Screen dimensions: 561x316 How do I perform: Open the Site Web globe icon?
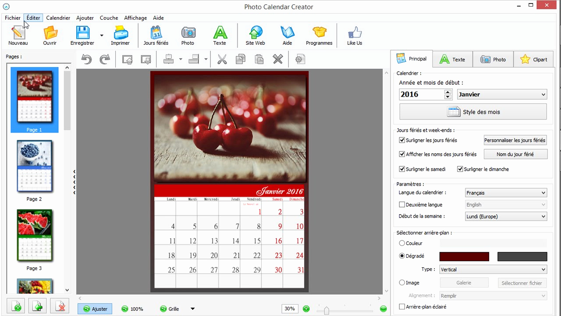[x=255, y=36]
